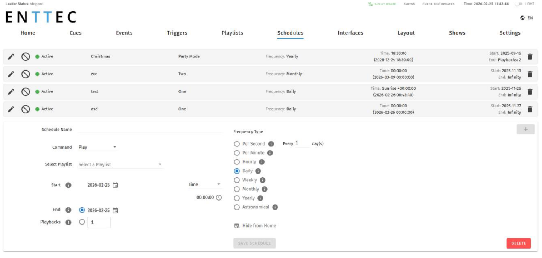Image resolution: width=542 pixels, height=258 pixels.
Task: Disable the zxc schedule via block icon
Action: pyautogui.click(x=26, y=74)
